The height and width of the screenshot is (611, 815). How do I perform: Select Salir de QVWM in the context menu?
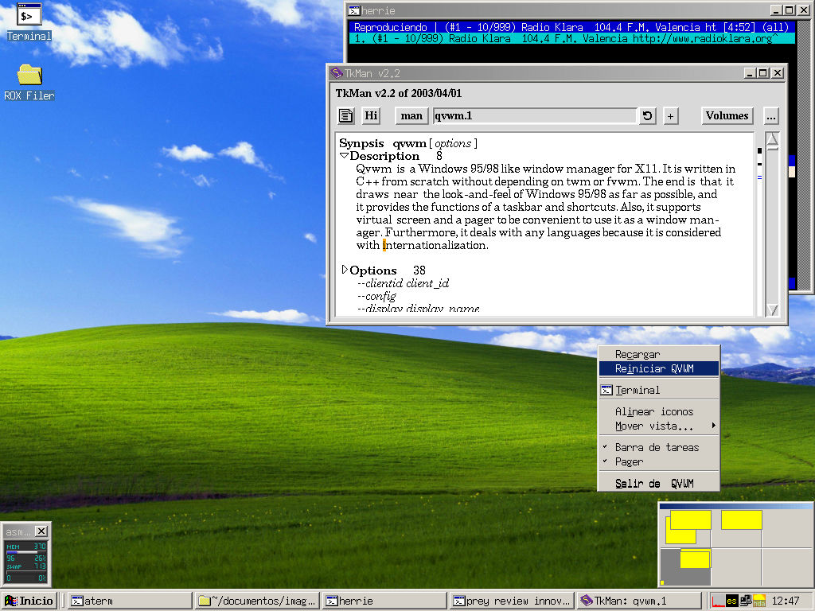coord(659,483)
